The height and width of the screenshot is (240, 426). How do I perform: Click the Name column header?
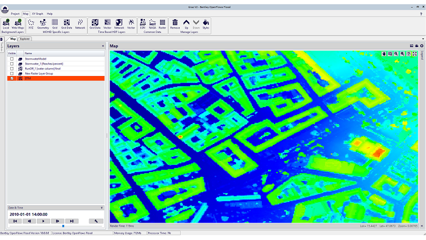[x=64, y=53]
